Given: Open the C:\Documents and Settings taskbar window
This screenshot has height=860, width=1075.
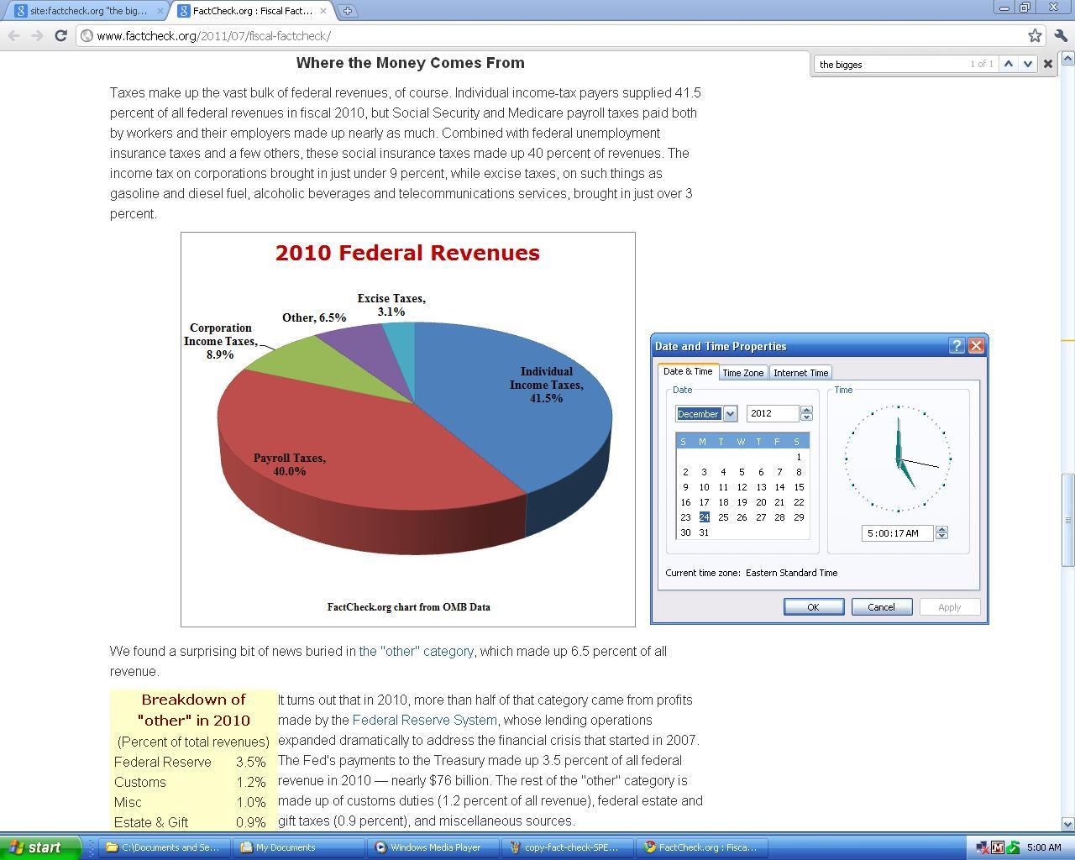Looking at the screenshot, I should click(x=164, y=847).
